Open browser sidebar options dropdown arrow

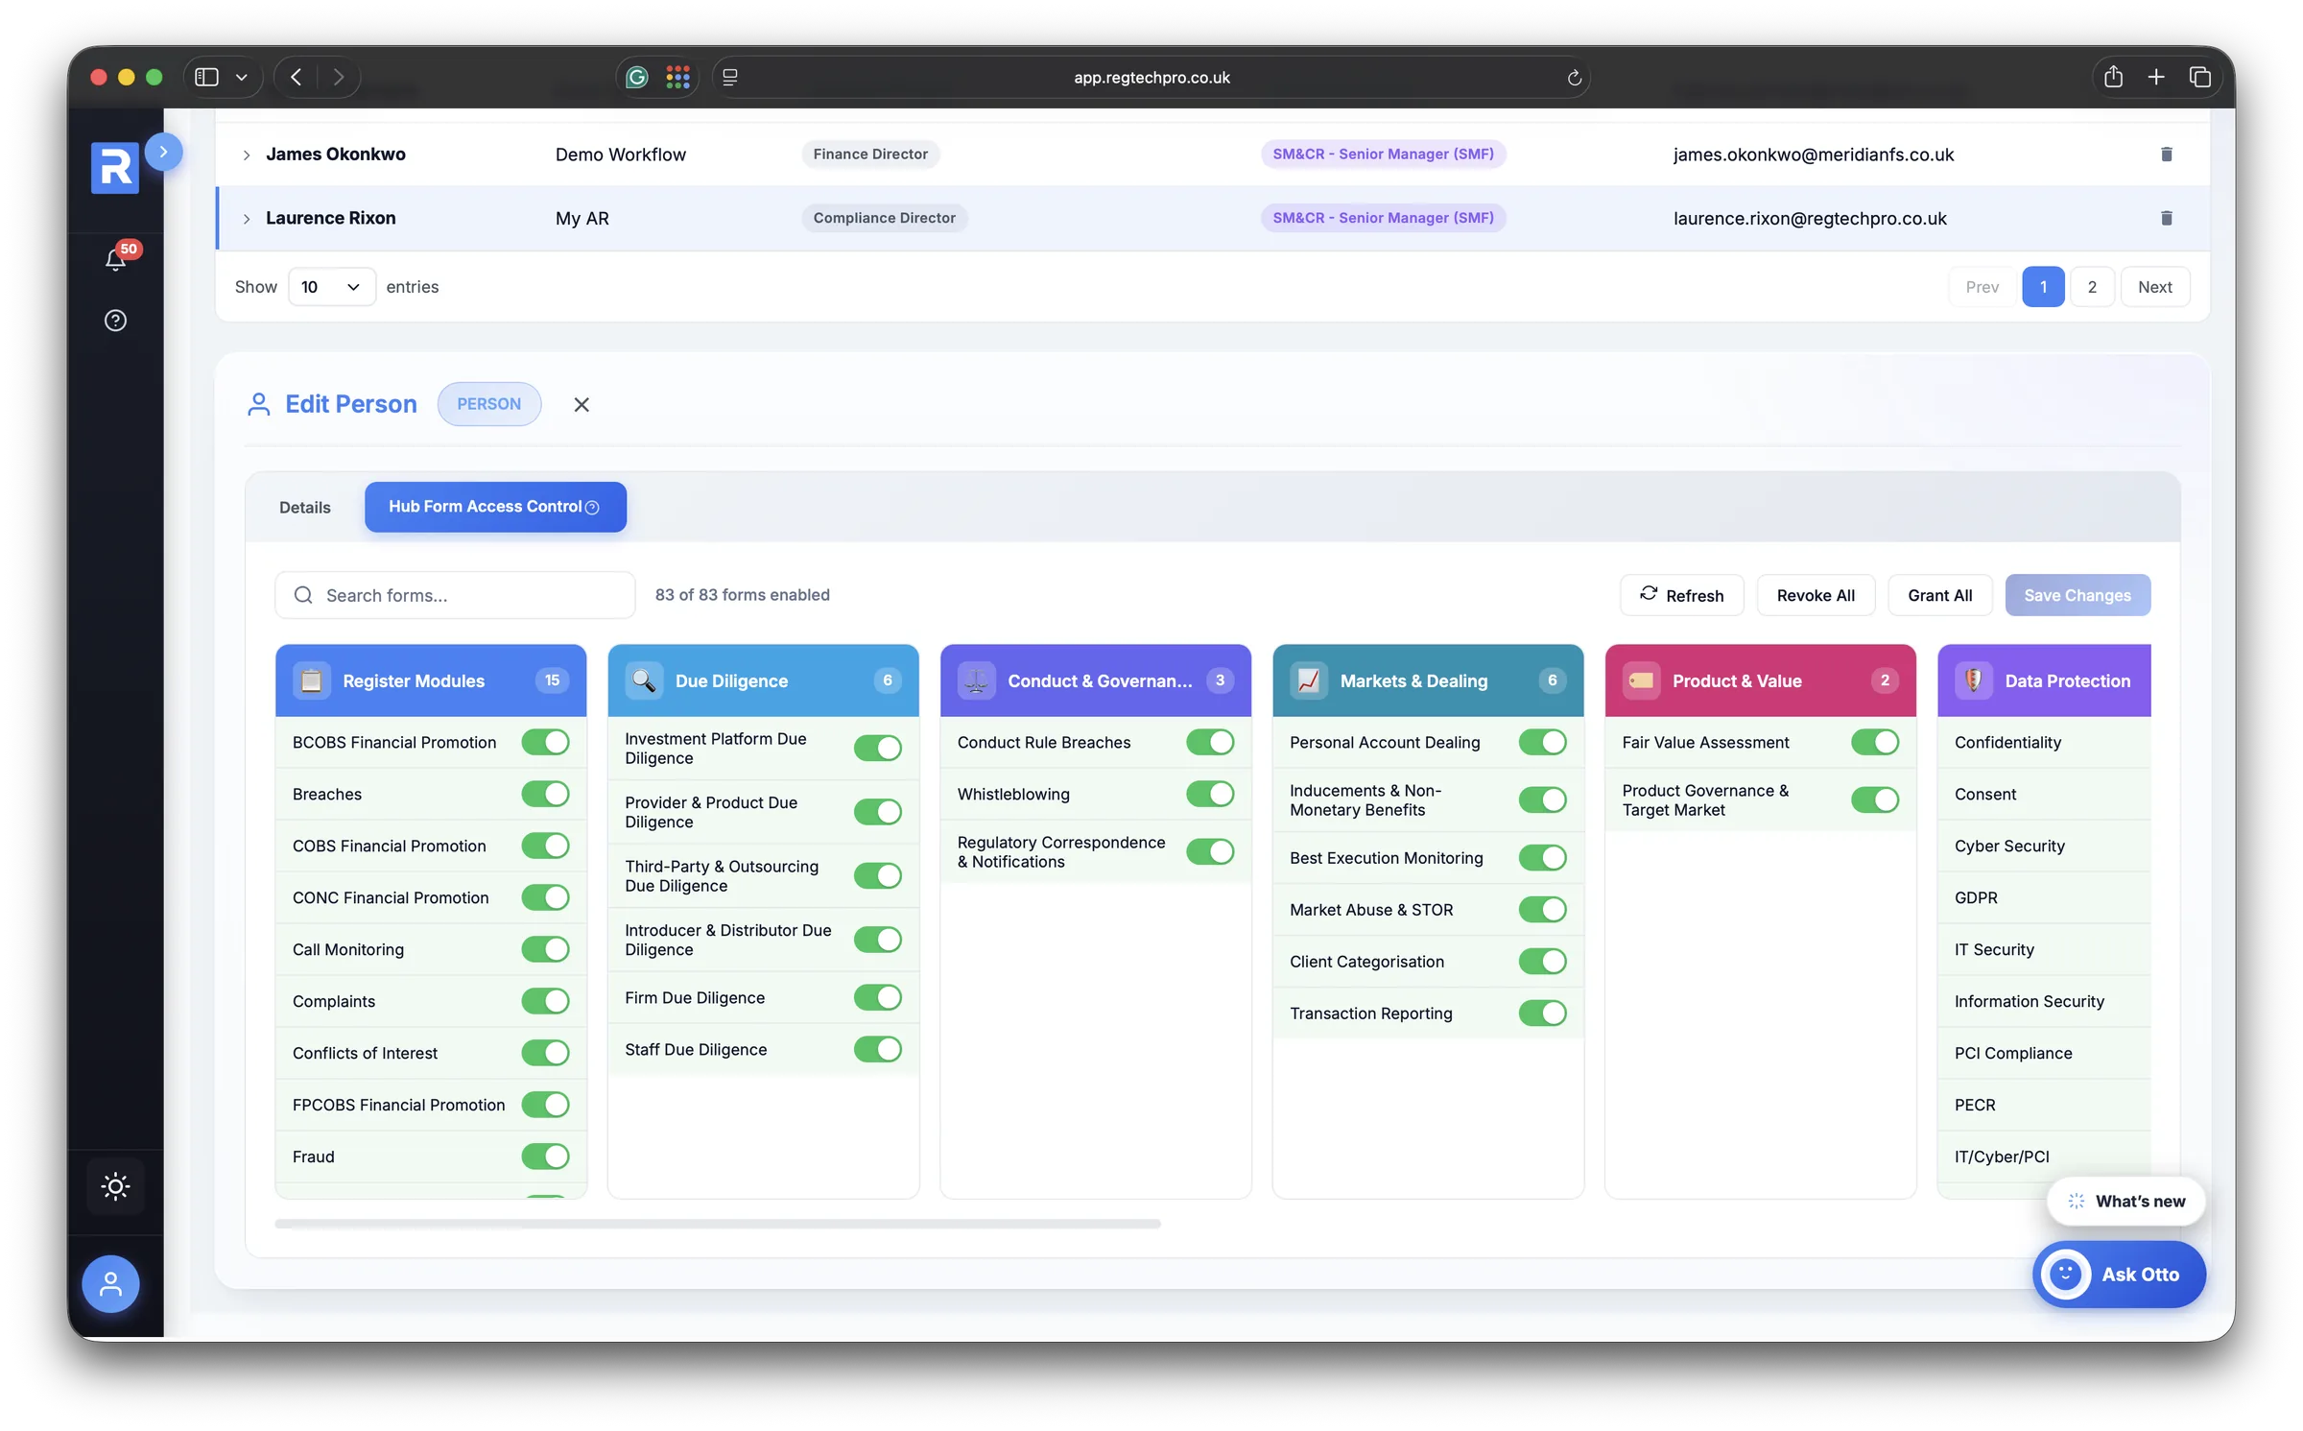coord(242,78)
